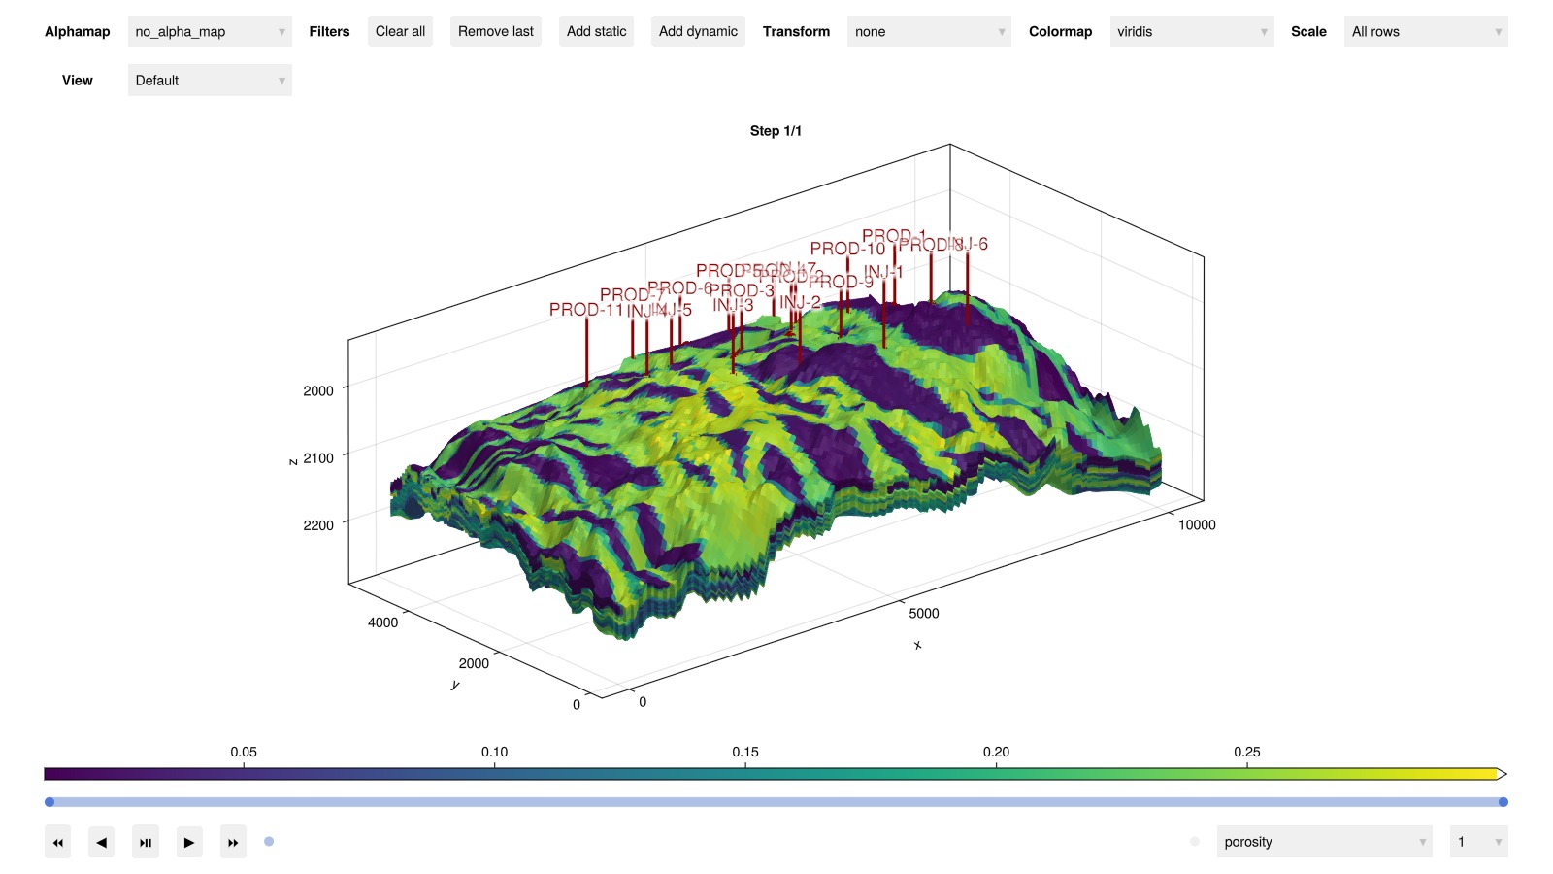Step back one frame with left arrow
This screenshot has width=1553, height=874.
101,842
